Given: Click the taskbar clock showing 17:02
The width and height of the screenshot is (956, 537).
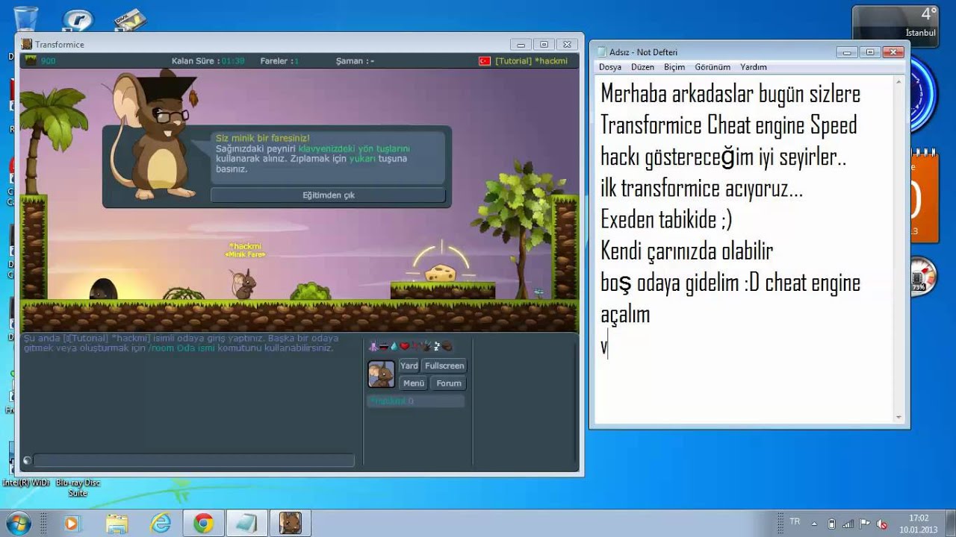Looking at the screenshot, I should tap(919, 524).
